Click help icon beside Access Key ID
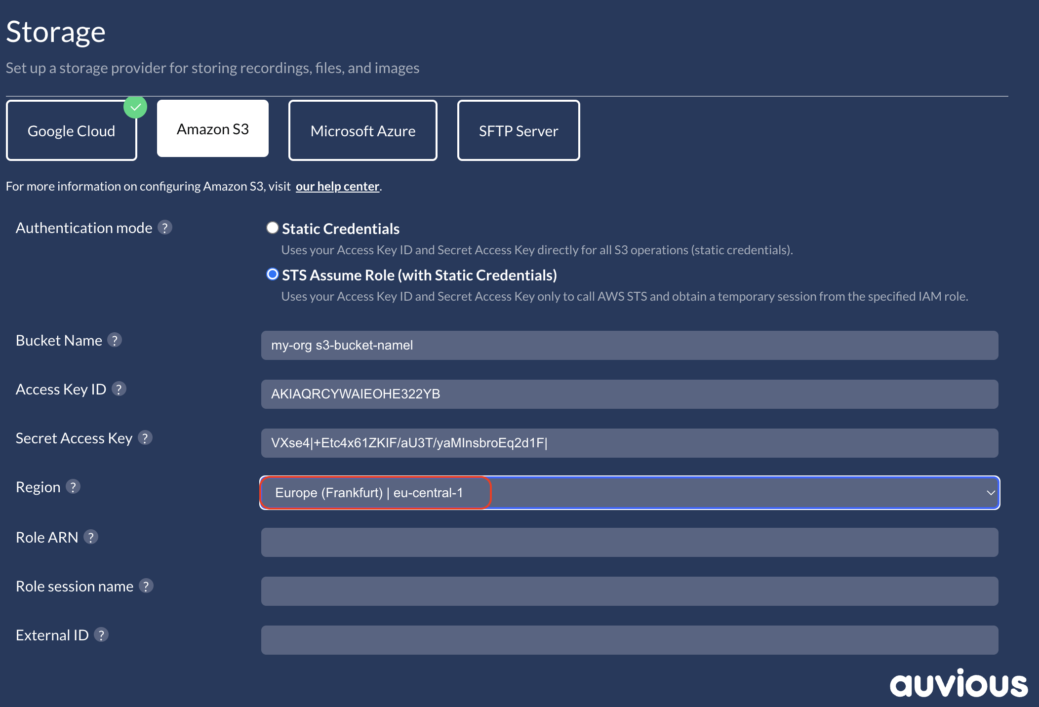This screenshot has height=707, width=1039. tap(119, 389)
